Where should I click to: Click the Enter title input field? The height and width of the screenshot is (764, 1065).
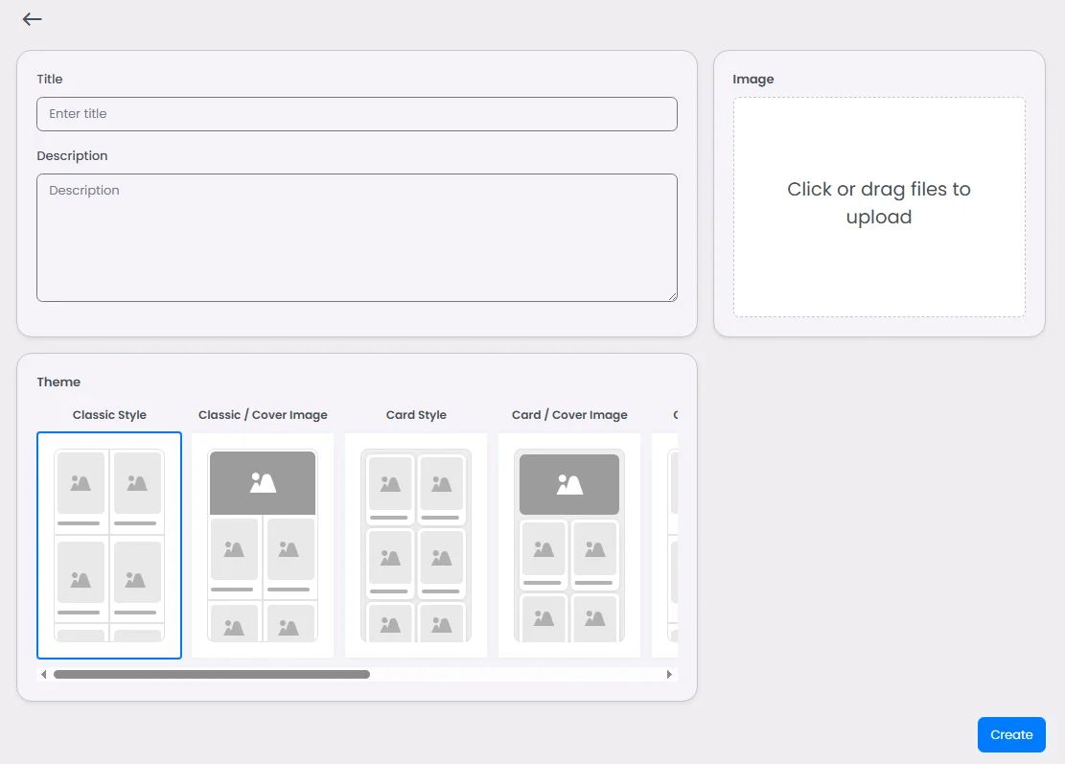tap(357, 114)
